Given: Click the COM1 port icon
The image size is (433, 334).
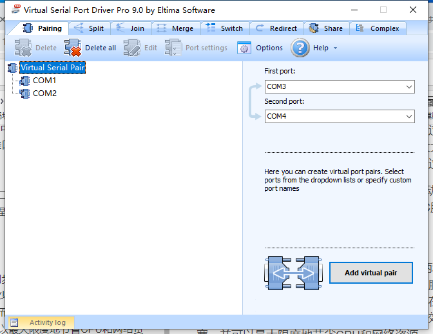Looking at the screenshot, I should tap(25, 81).
